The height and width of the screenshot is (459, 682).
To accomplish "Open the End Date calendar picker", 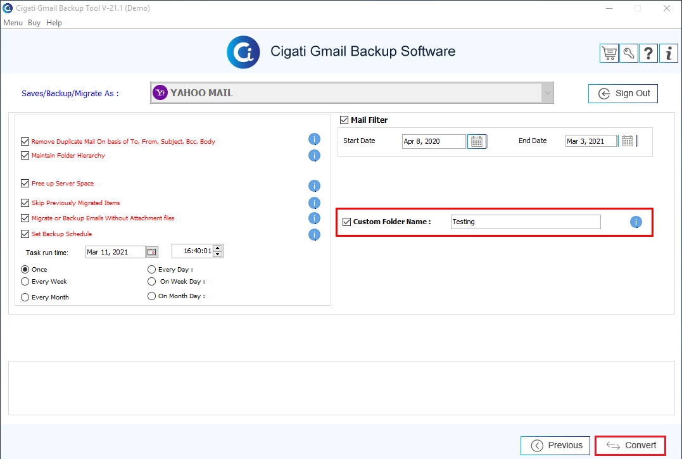I will 627,141.
